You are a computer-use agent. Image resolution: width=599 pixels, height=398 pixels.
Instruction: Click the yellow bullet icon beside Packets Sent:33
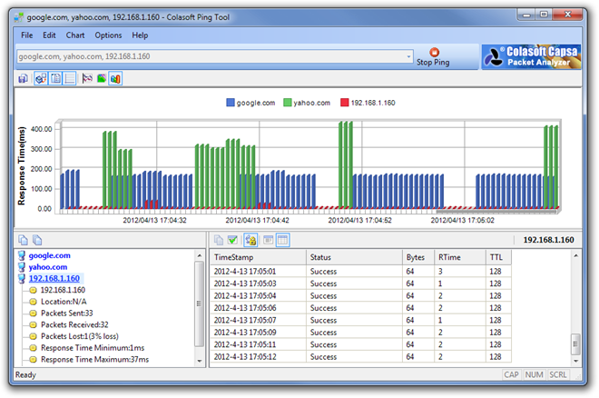34,313
